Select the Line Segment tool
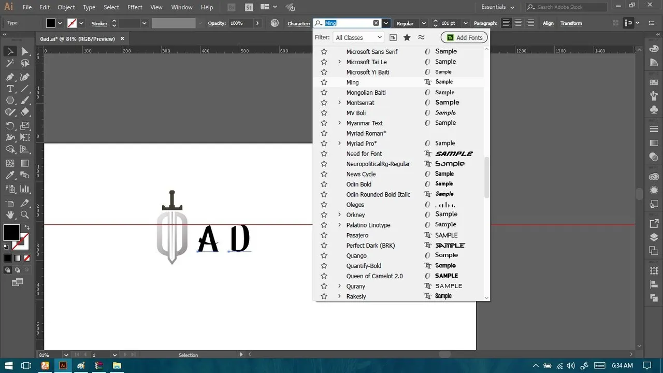 pos(25,89)
